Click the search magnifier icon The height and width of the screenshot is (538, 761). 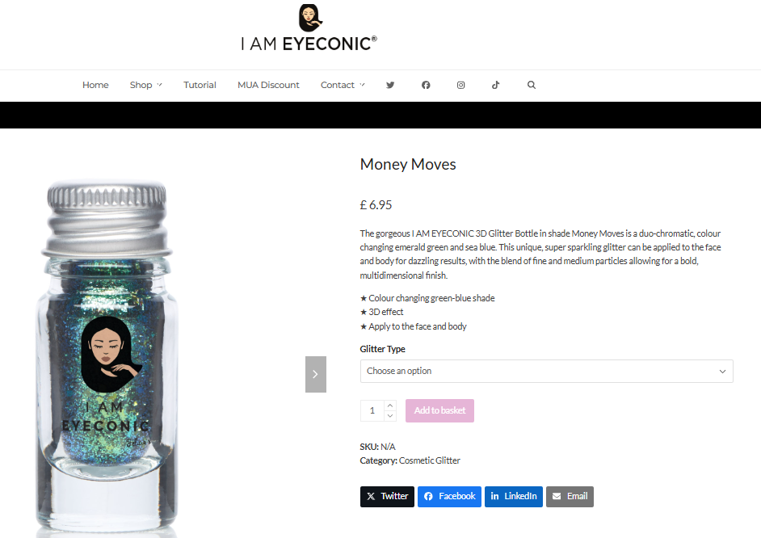tap(532, 85)
